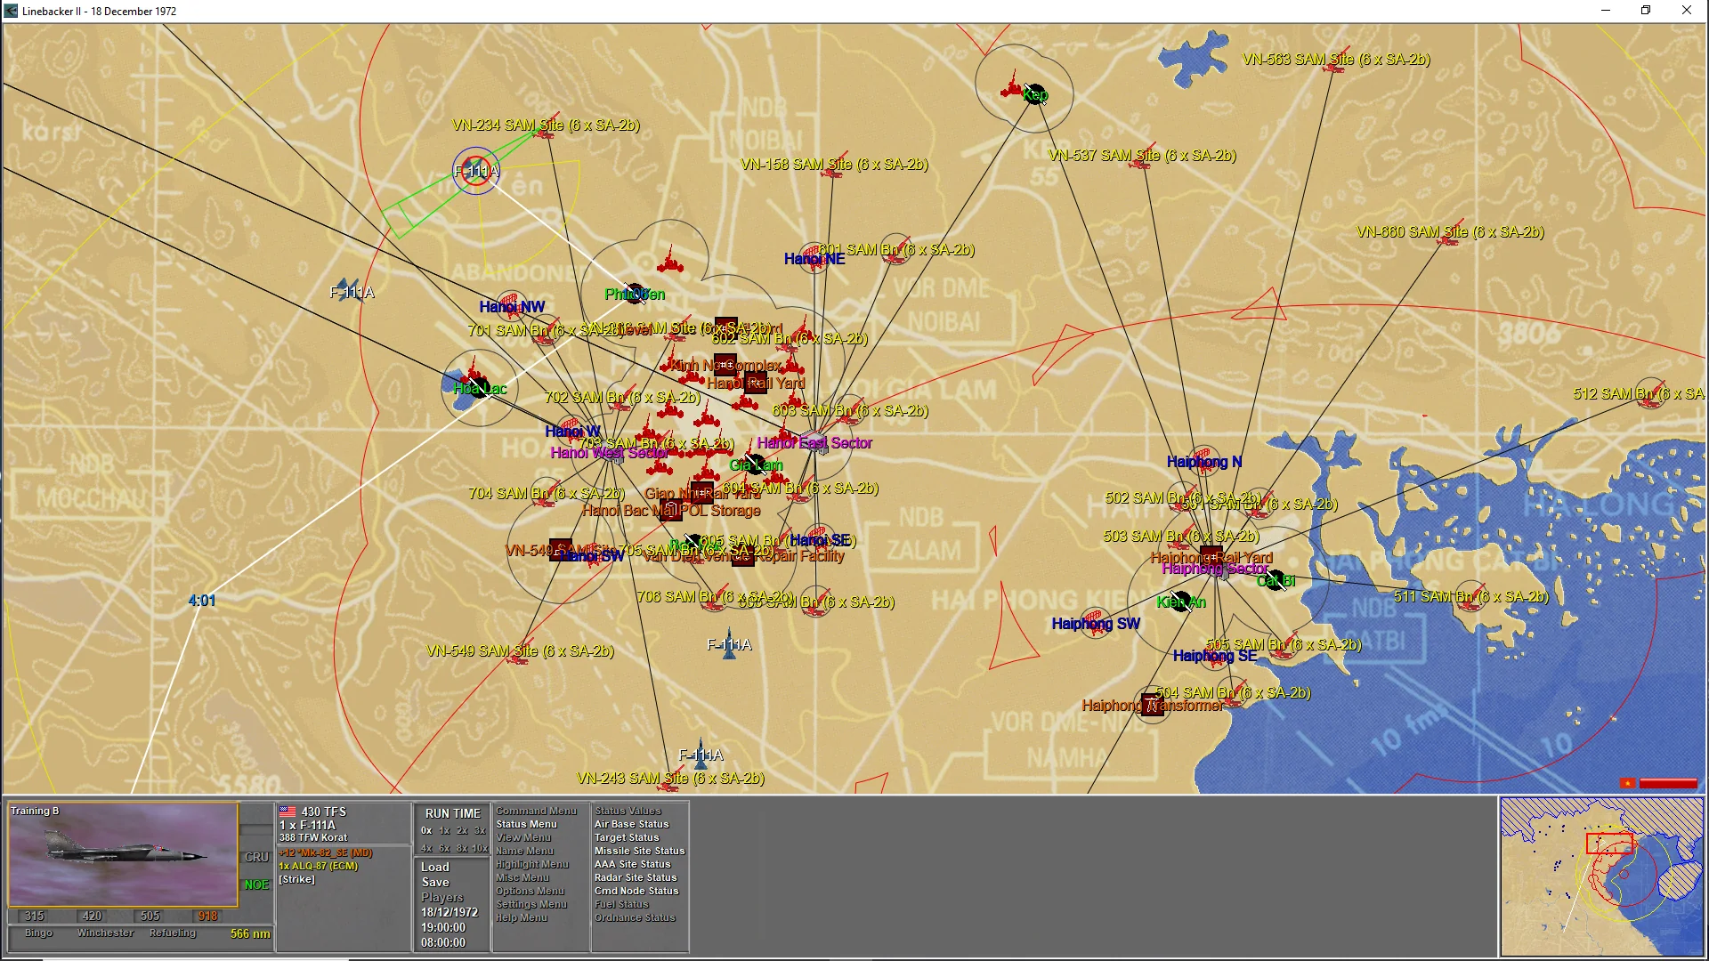Set run time to 0x pause
Screen dimensions: 1709x961
coord(426,830)
